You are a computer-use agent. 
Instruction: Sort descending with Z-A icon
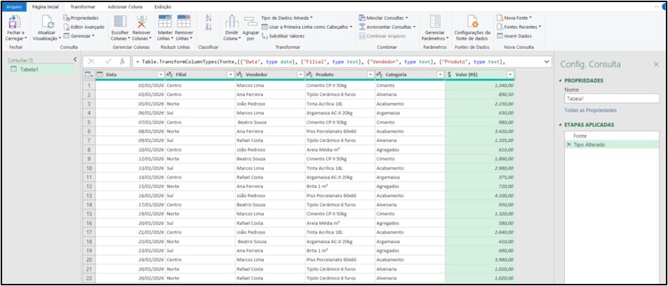209,27
